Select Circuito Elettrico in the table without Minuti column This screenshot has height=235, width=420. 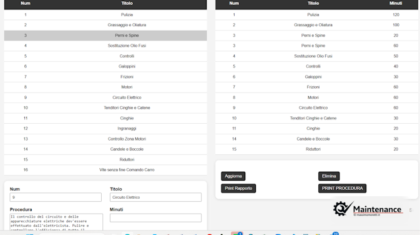tap(105, 97)
